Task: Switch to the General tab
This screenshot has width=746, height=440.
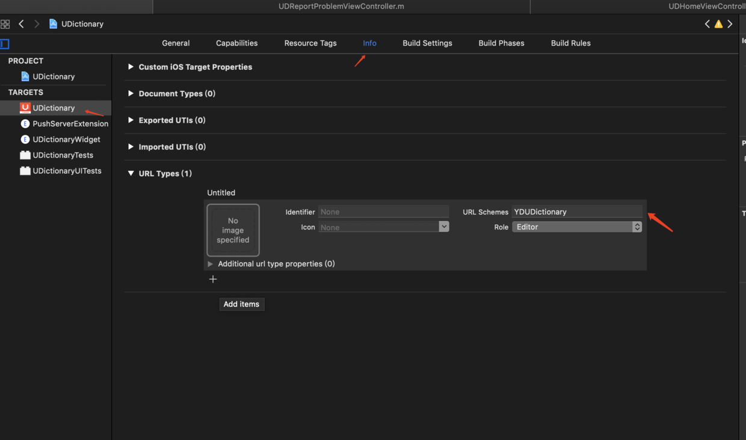Action: point(176,43)
